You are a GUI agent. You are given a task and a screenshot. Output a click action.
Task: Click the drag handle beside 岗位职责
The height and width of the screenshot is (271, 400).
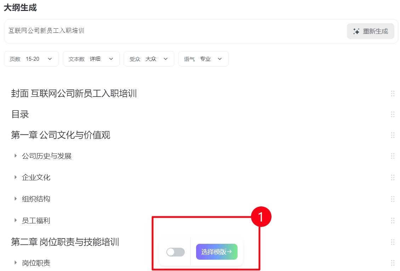(393, 263)
